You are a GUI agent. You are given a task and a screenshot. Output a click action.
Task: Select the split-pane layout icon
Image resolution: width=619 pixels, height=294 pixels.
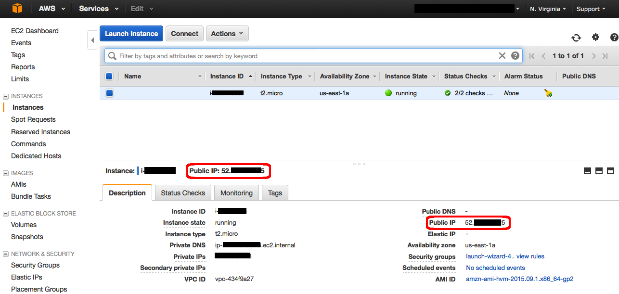(x=599, y=171)
